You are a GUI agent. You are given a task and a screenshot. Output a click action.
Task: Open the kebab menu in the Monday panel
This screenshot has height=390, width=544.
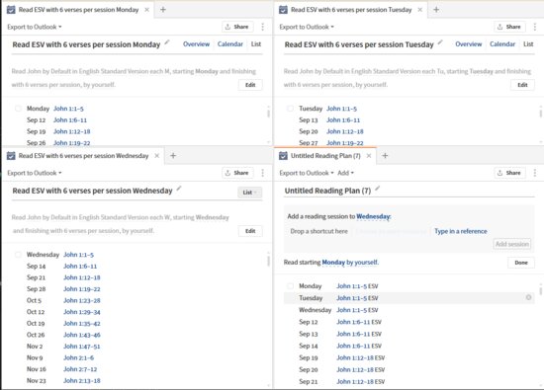(263, 27)
